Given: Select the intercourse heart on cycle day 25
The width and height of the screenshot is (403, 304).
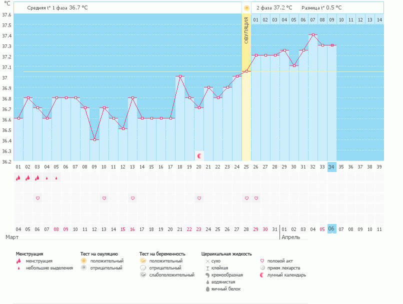Looking at the screenshot, I should (x=246, y=198).
